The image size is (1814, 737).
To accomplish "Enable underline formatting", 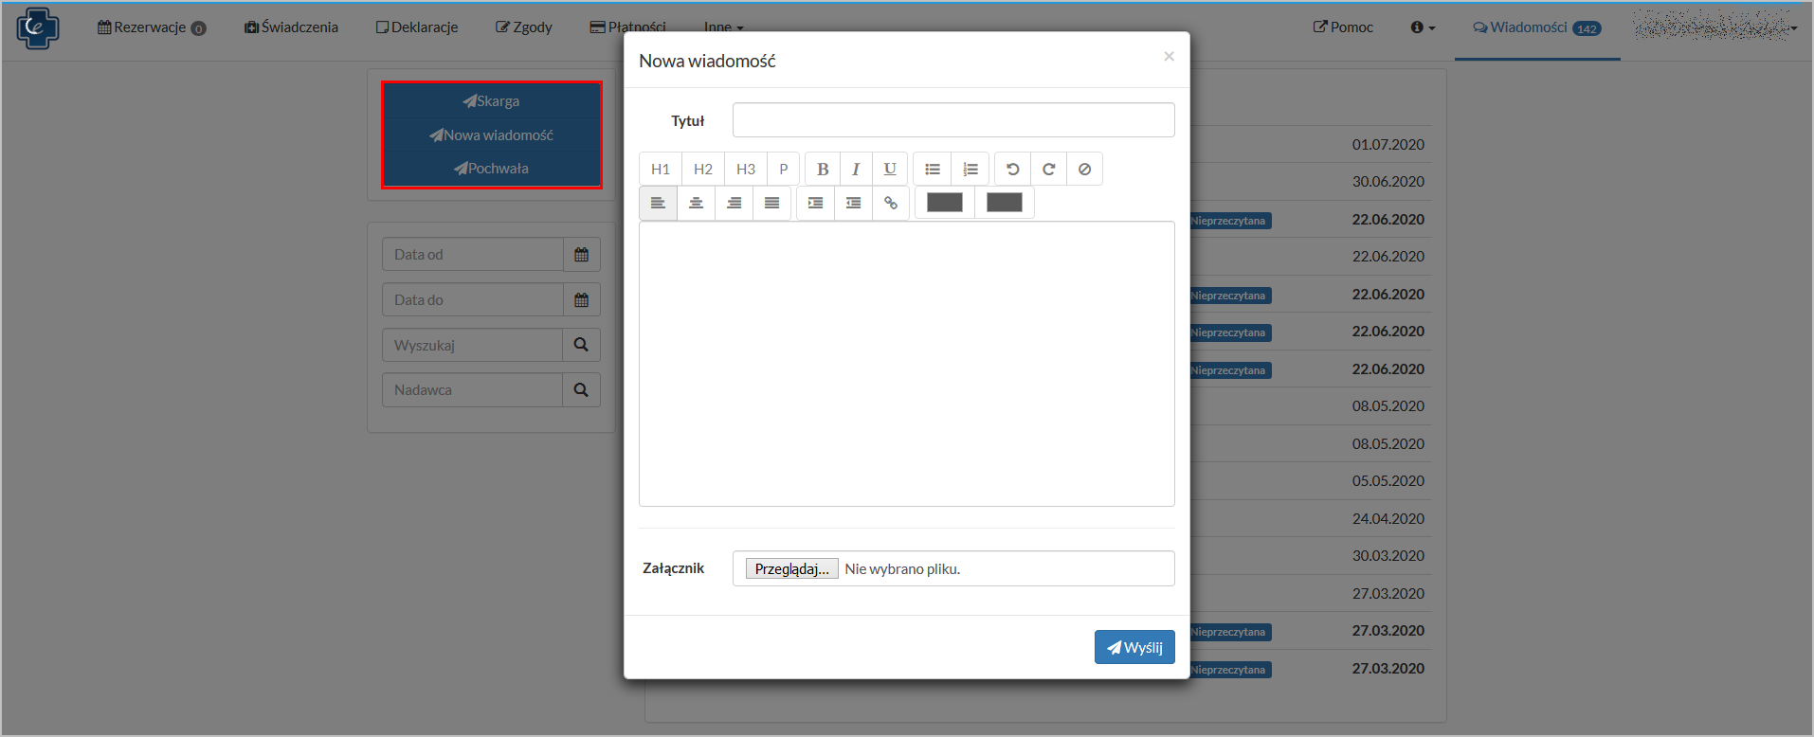I will pos(890,170).
